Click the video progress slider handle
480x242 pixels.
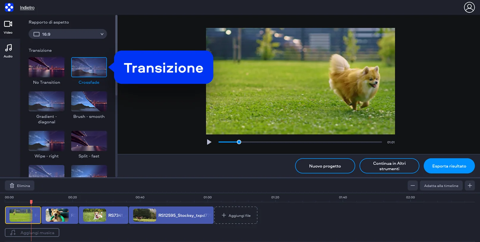239,142
